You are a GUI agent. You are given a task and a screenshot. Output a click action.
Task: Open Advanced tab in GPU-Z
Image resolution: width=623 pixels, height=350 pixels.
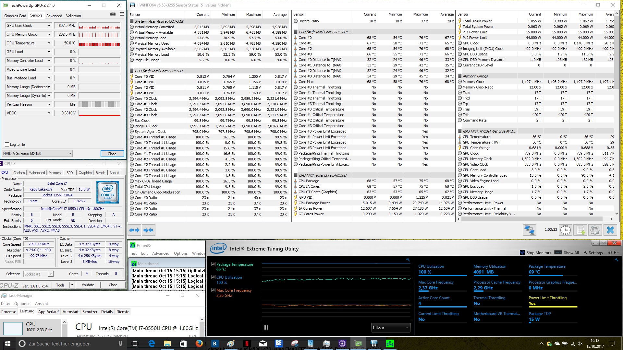pos(54,16)
